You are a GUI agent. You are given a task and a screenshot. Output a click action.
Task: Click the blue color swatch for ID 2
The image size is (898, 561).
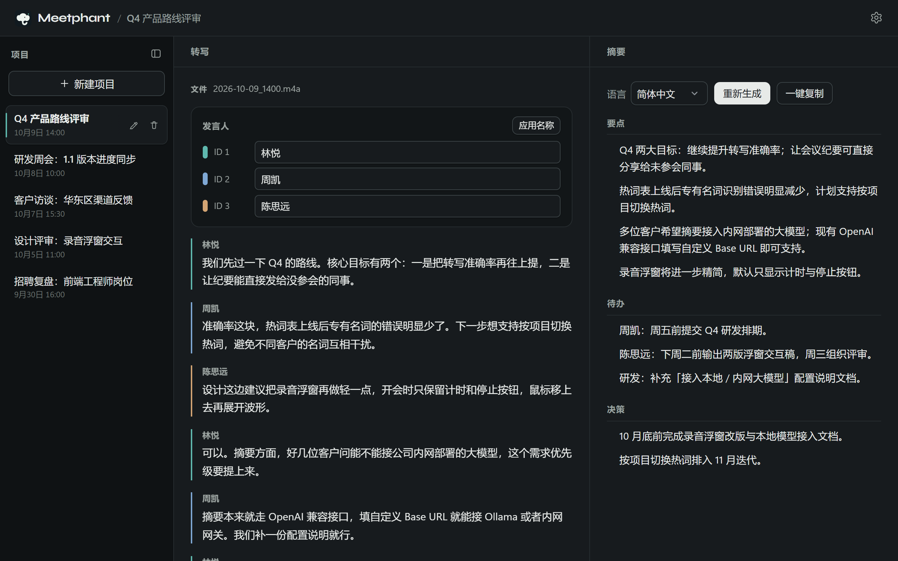pos(205,179)
